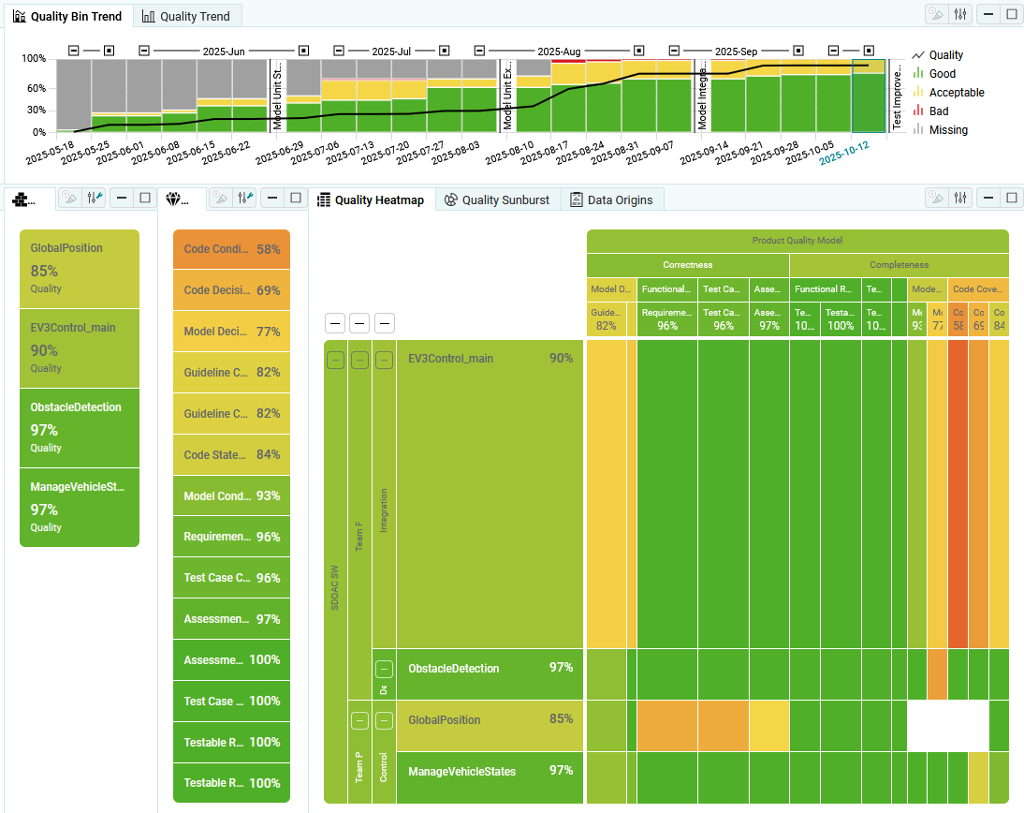Select the EV3Control_main 90% quality card
This screenshot has height=813, width=1024.
80,348
